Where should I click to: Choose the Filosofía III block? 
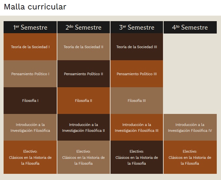coord(137,101)
